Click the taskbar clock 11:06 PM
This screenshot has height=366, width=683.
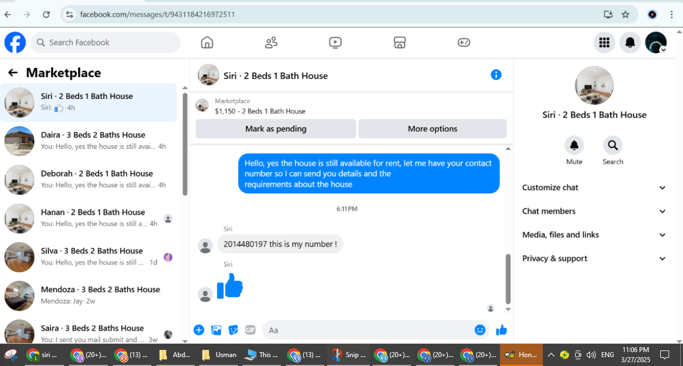636,350
